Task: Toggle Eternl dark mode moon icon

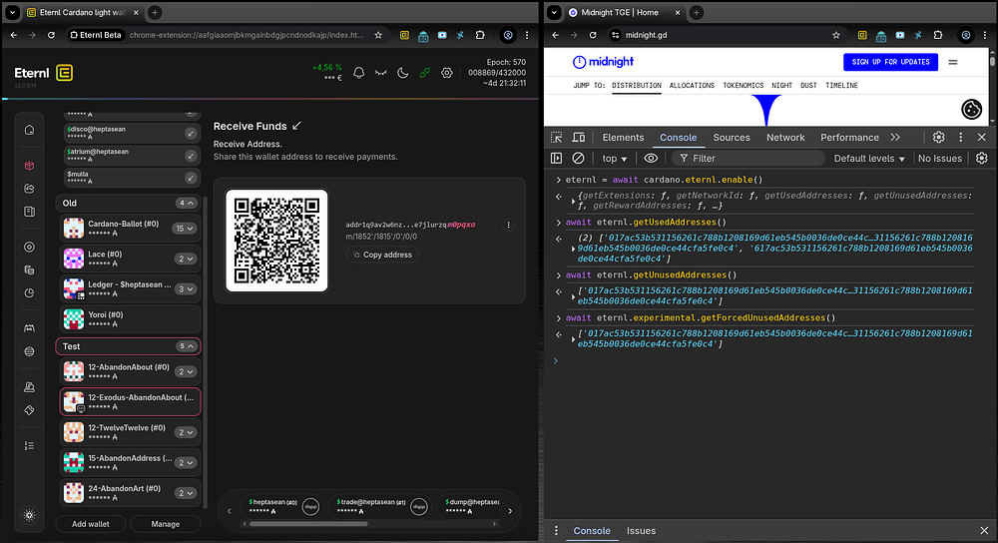Action: point(403,73)
